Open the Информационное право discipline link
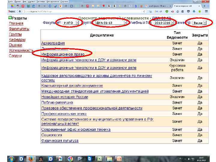 (x=63, y=54)
